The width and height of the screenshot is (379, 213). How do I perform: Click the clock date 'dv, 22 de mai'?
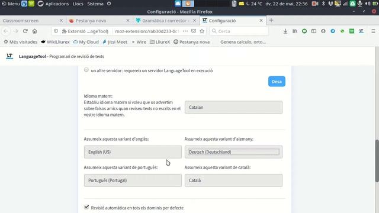287,4
